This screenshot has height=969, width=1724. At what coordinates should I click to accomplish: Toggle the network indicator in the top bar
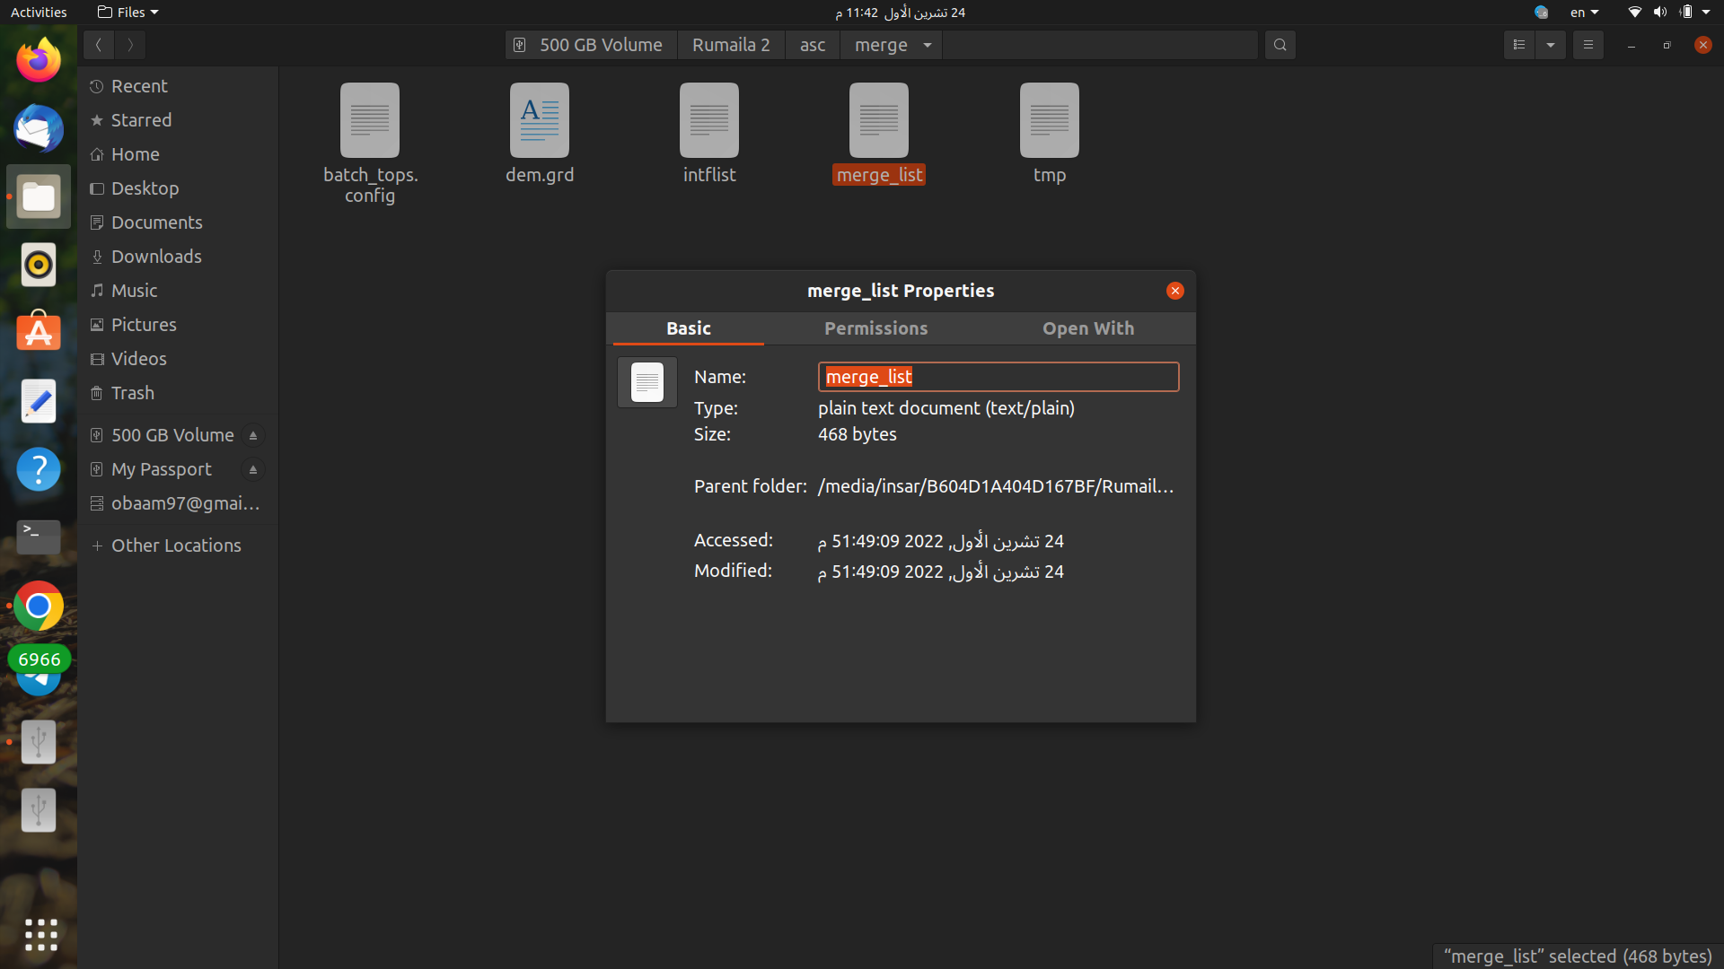point(1633,12)
